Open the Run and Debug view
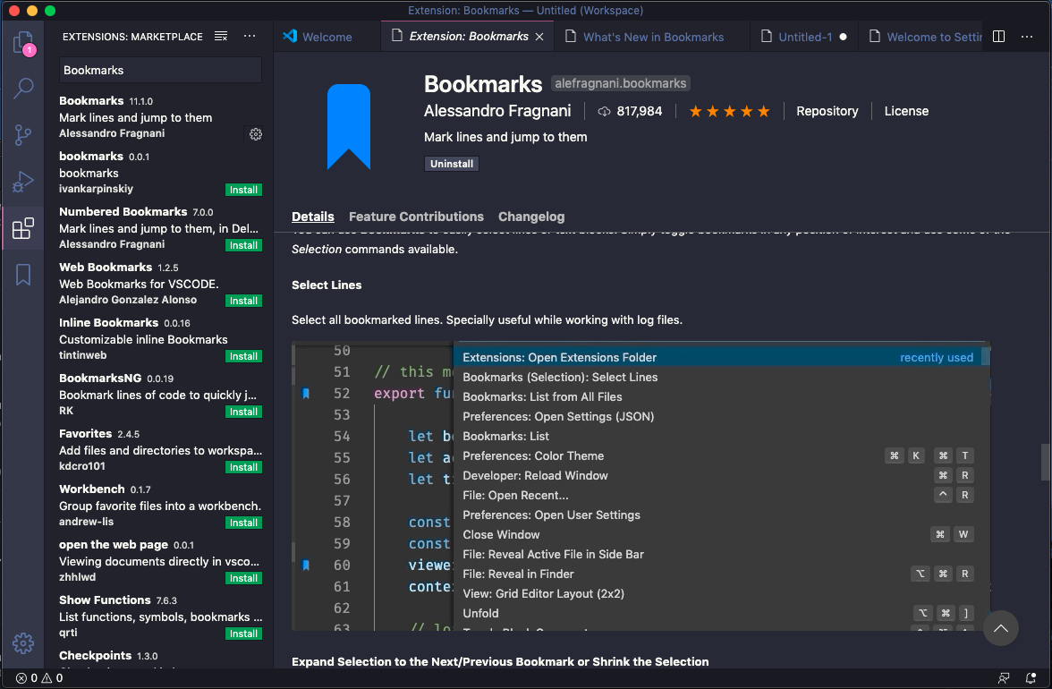Screen dimensions: 1052x689 click(22, 180)
